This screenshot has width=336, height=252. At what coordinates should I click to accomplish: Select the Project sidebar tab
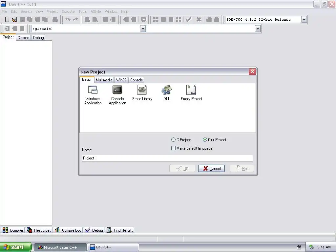point(8,37)
